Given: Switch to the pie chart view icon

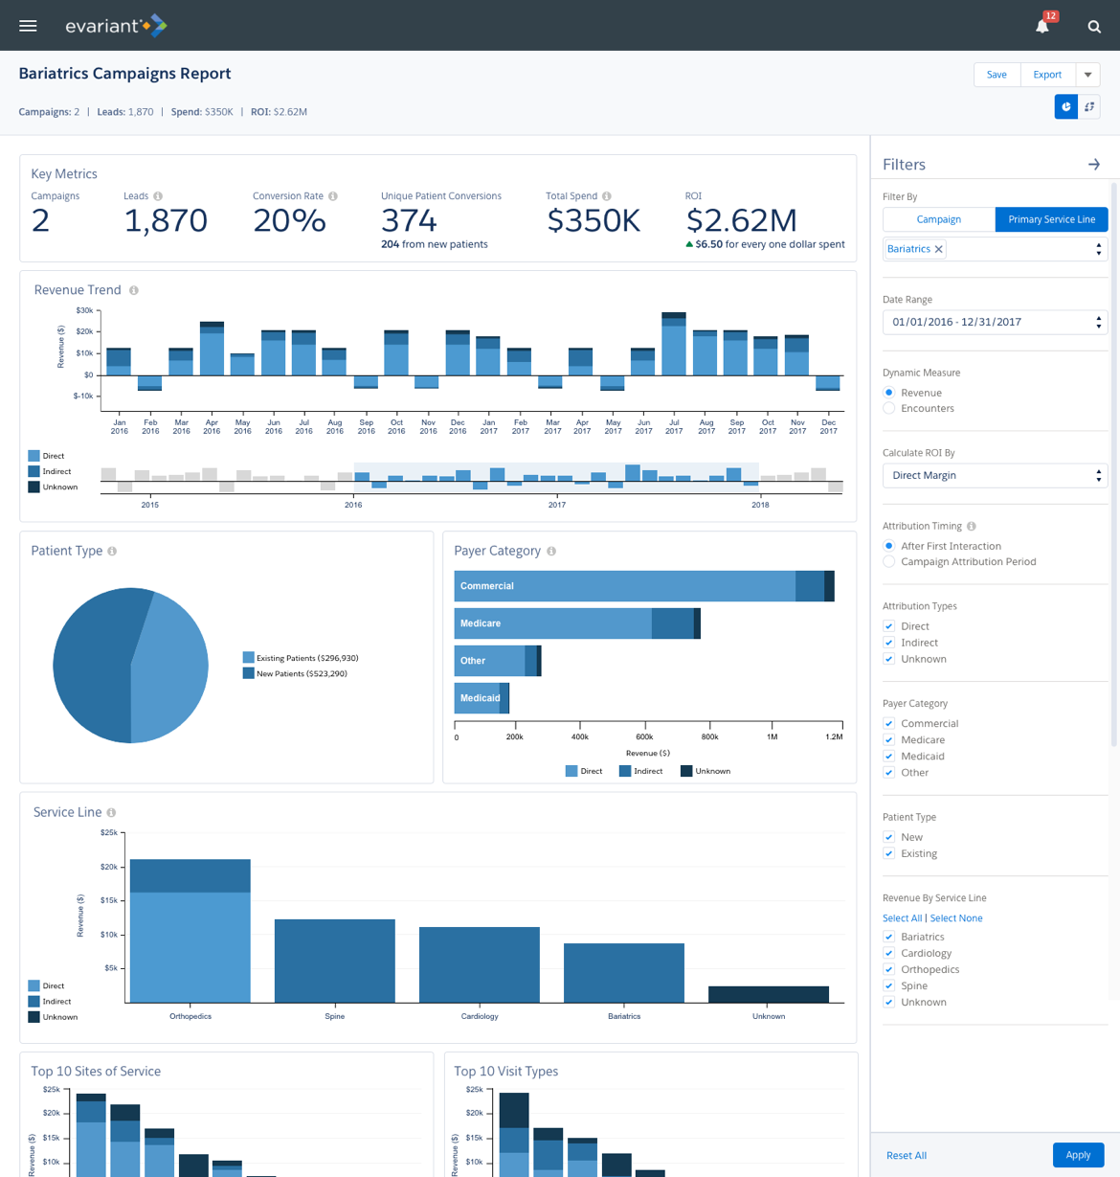Looking at the screenshot, I should [x=1065, y=107].
